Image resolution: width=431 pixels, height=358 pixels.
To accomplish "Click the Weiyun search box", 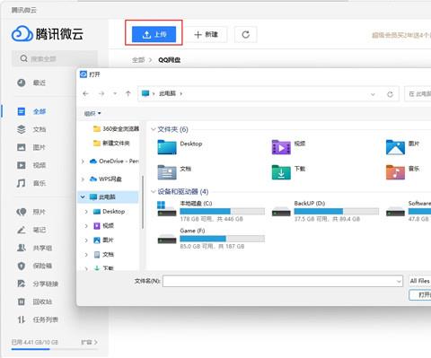I will click(x=55, y=58).
